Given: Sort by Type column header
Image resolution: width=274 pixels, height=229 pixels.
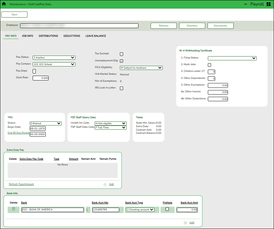Looking at the screenshot, I should pyautogui.click(x=56, y=159).
